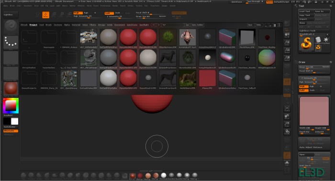Click Import in Tool palette

tap(306, 19)
